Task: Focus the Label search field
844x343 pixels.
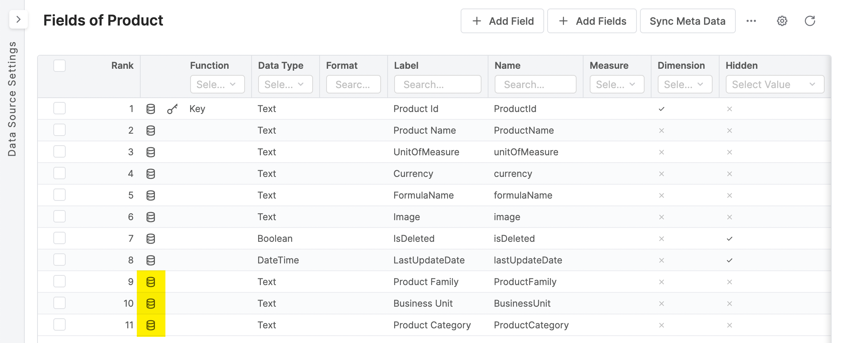Action: coord(438,84)
